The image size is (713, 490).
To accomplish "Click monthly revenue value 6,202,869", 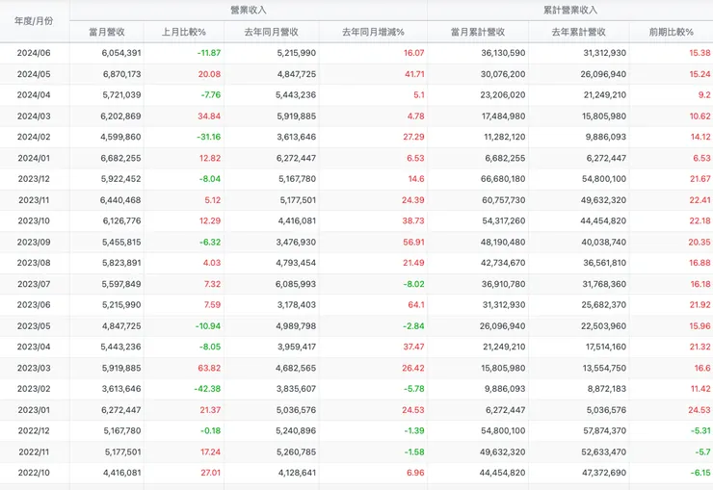I will (121, 116).
